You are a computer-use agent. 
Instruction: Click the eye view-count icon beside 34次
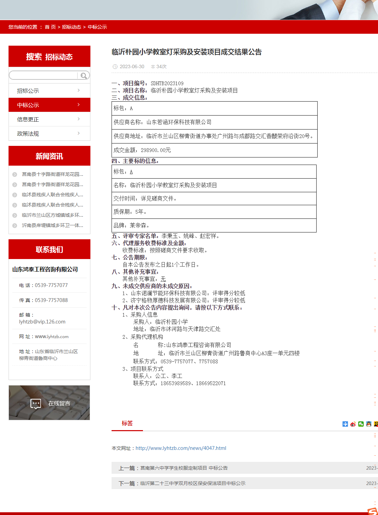point(153,67)
